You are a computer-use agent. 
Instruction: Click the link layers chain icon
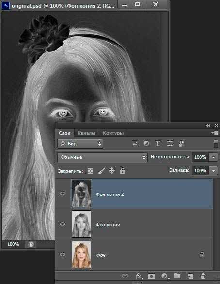(125, 276)
